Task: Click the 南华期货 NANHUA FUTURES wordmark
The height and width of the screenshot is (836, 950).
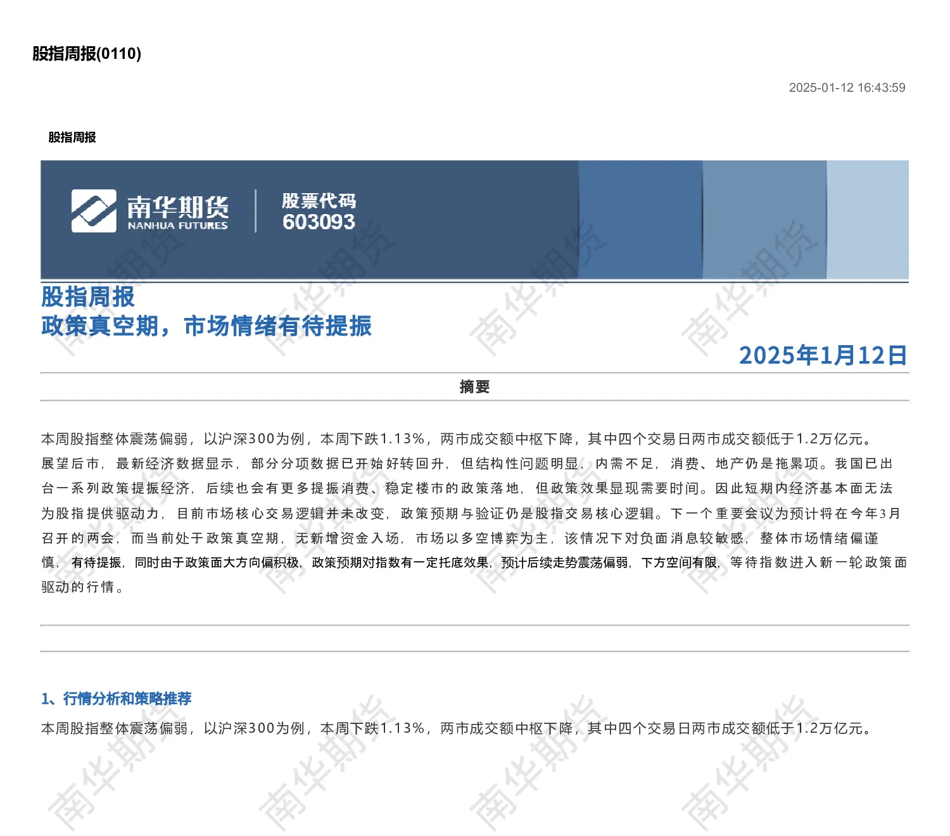Action: pos(177,212)
